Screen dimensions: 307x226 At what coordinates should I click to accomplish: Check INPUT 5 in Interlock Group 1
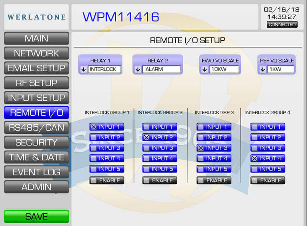coord(94,169)
